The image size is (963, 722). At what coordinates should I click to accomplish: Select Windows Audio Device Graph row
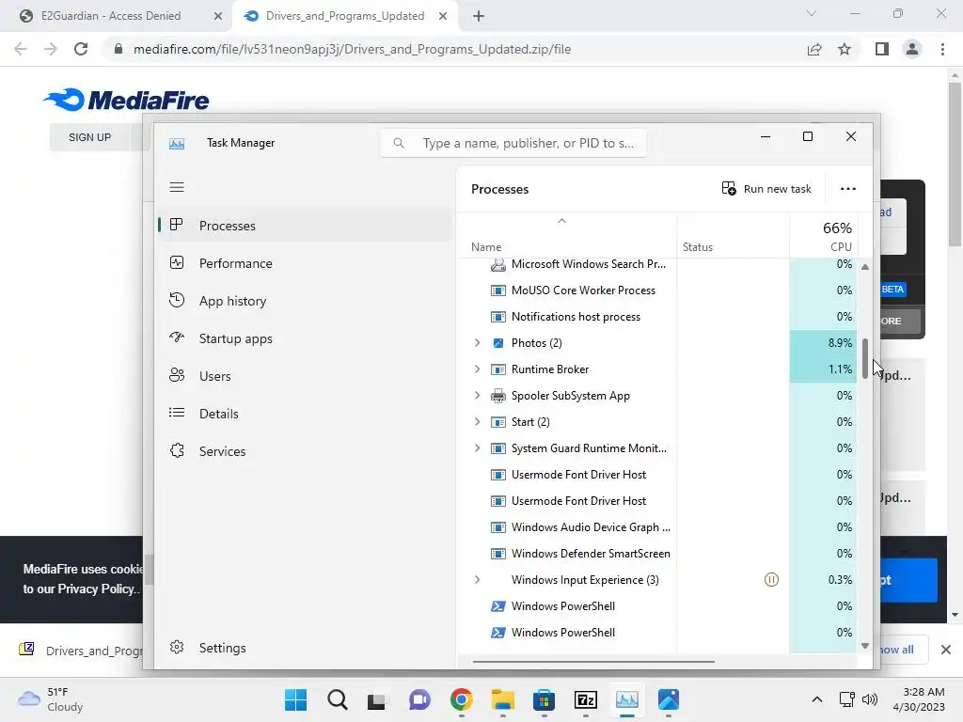click(657, 527)
